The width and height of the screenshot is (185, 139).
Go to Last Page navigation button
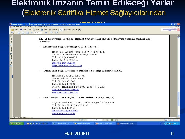[107, 120]
